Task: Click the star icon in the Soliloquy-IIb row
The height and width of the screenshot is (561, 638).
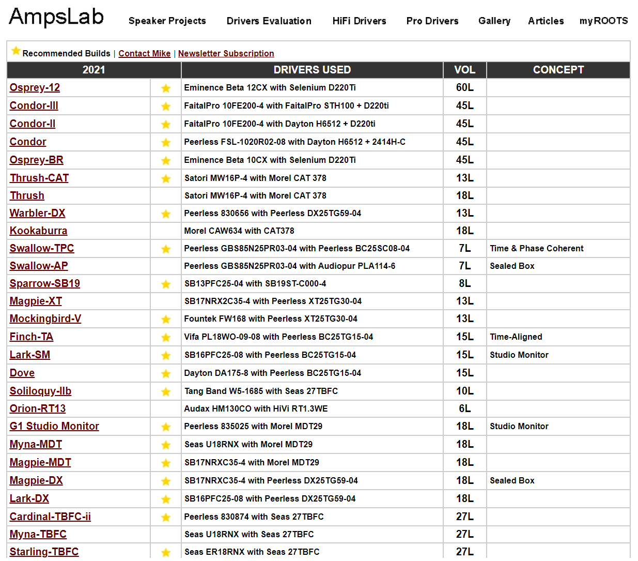Action: (x=166, y=392)
